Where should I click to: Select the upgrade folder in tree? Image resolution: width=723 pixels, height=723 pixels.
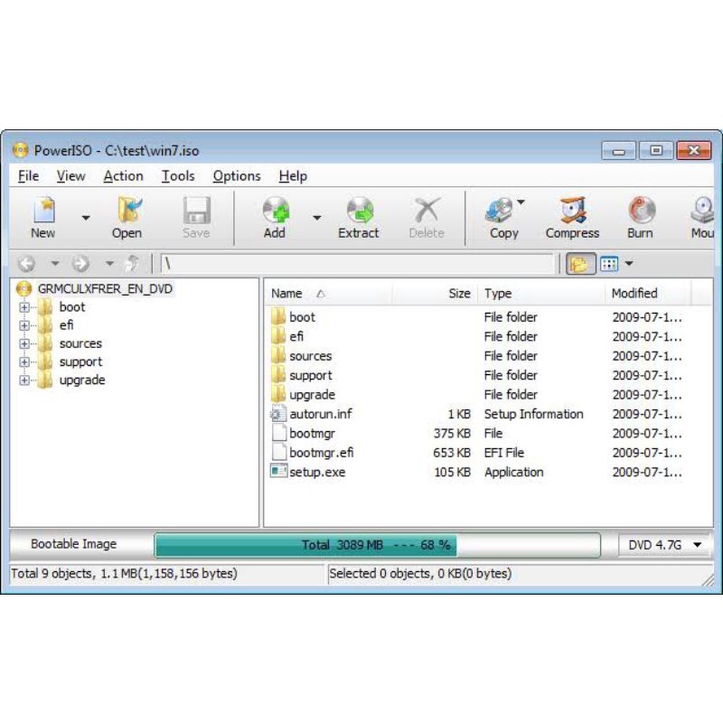pos(82,380)
